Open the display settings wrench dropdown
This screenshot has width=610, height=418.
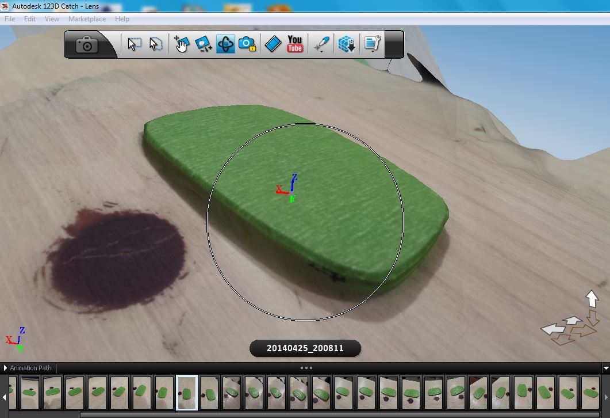point(373,44)
